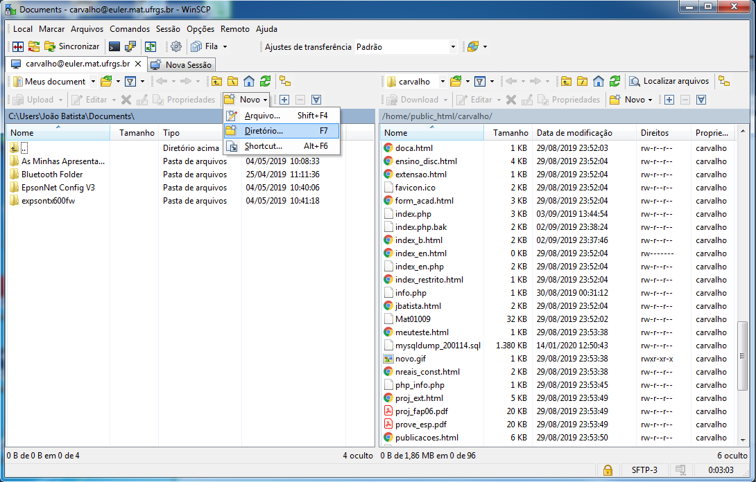Open the Sessão menu
The image size is (756, 482).
(168, 29)
